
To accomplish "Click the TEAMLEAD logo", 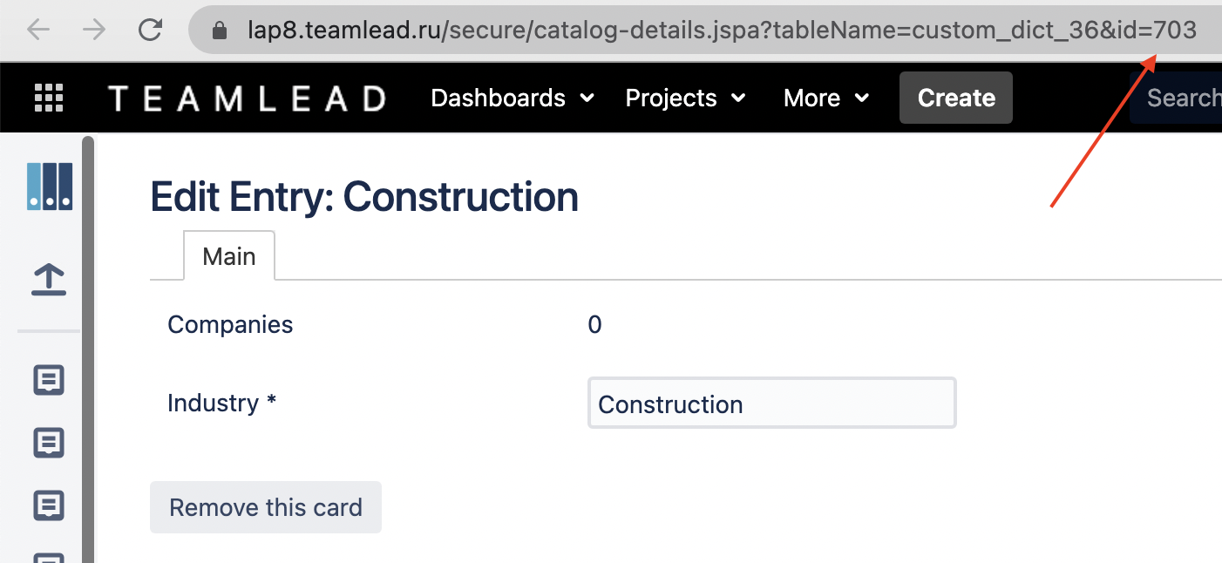I will tap(247, 98).
